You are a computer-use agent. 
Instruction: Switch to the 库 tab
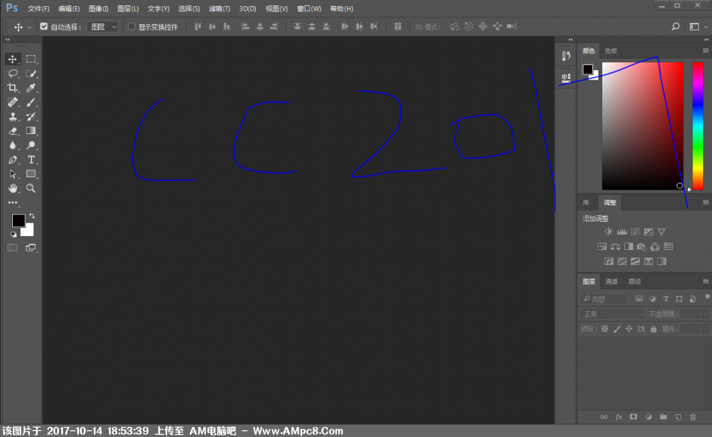coord(586,203)
